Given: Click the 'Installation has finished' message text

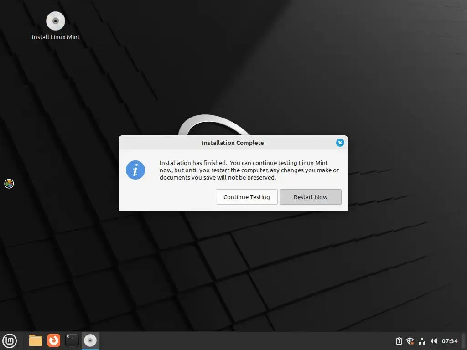Looking at the screenshot, I should click(249, 170).
